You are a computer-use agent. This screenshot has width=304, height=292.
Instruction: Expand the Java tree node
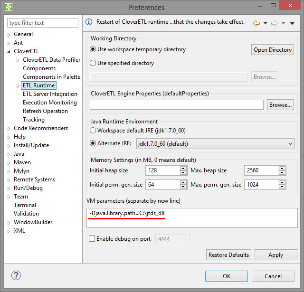tap(9, 154)
